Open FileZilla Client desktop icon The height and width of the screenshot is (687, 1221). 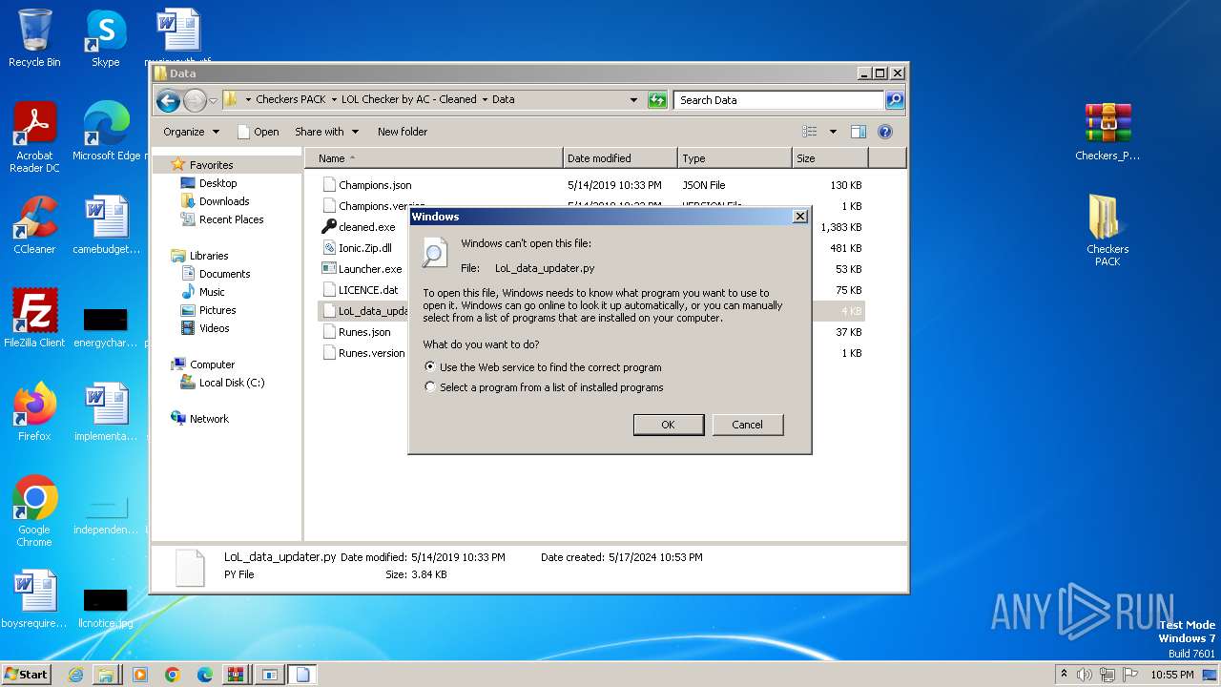[x=34, y=318]
